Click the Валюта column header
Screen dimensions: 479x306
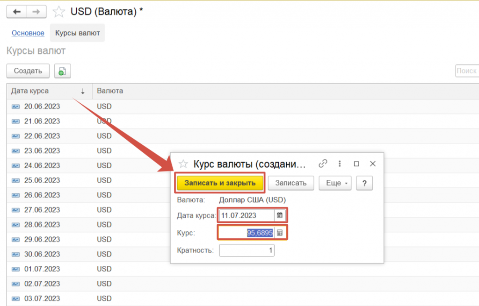pyautogui.click(x=110, y=91)
